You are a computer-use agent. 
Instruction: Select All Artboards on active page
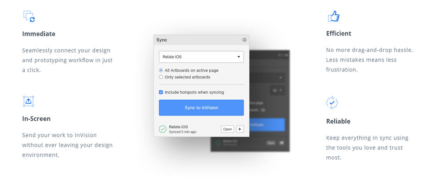(161, 71)
